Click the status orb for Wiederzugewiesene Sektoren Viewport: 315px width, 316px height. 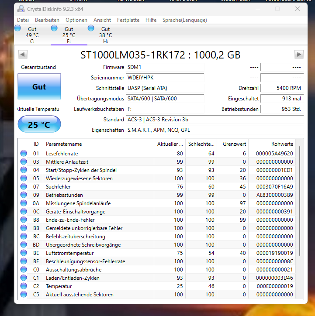click(x=24, y=178)
